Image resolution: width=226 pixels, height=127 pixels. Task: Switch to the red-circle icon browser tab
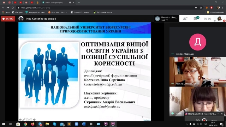click(10, 2)
